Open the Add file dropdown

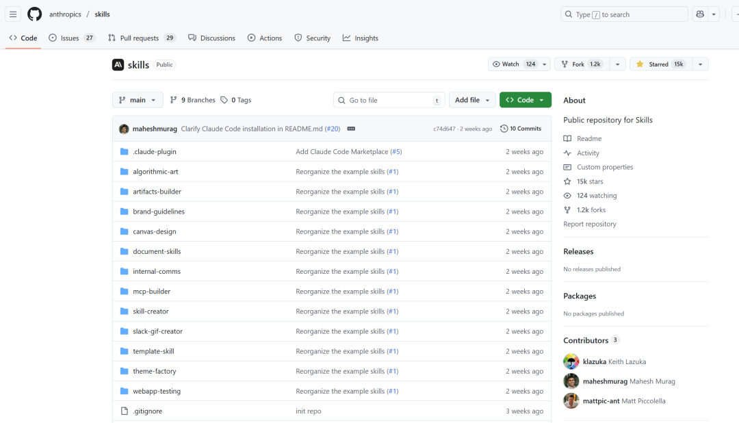pyautogui.click(x=472, y=100)
